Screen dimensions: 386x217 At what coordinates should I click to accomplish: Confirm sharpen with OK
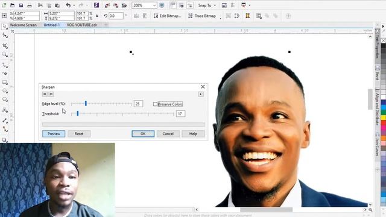[143, 134]
